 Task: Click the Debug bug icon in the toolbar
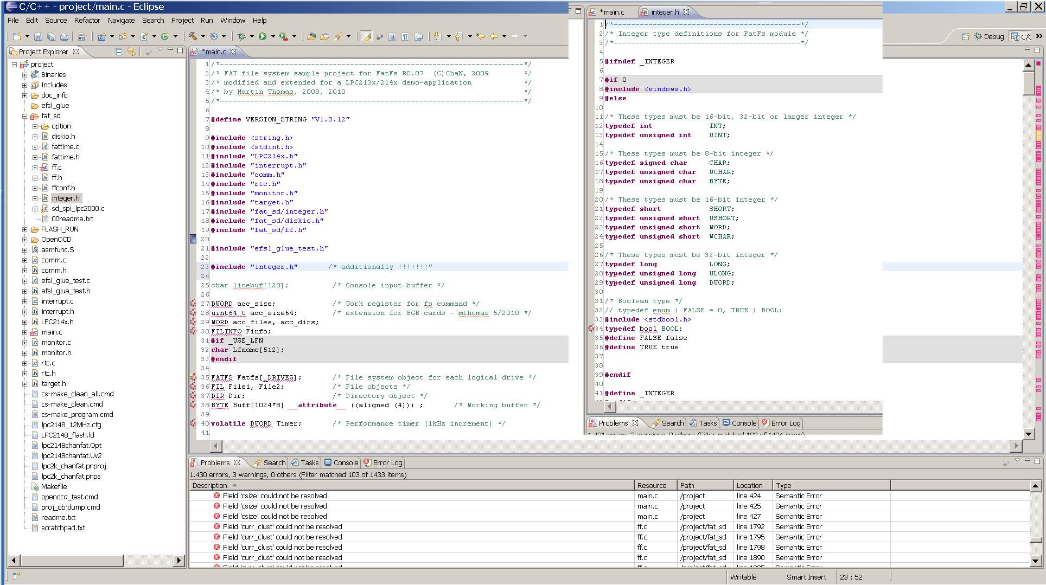[x=241, y=36]
